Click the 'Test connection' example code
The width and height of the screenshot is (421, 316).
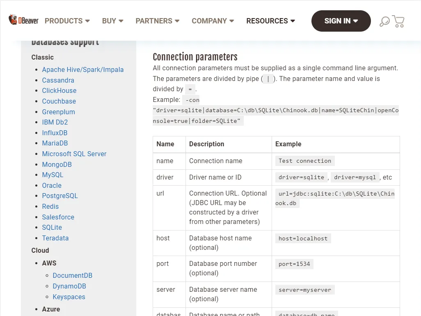[x=305, y=161]
